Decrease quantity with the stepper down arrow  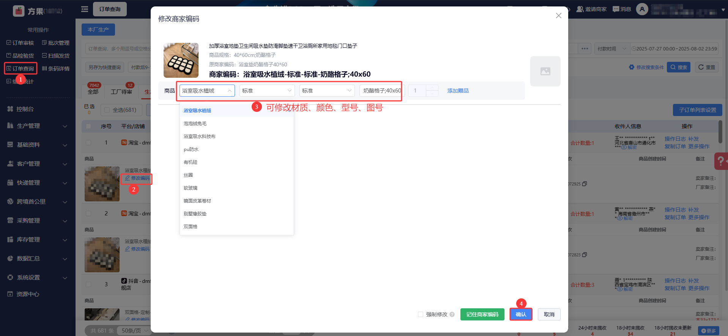[x=432, y=94]
